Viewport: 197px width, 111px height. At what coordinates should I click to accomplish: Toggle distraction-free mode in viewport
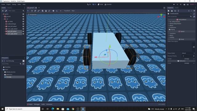coord(164,8)
